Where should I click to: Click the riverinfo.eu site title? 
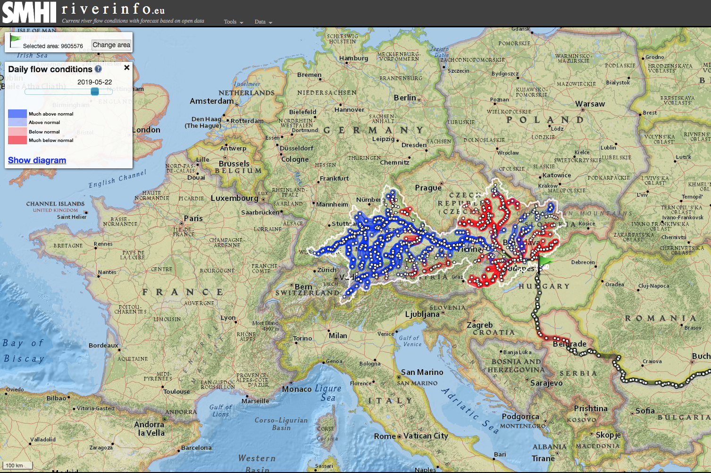tap(113, 9)
